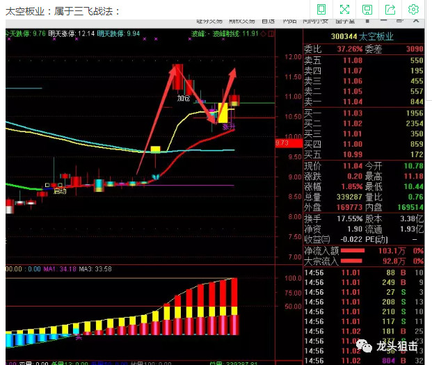Screen dimensions: 432x365
Task: Click the 最高 11.18 high value
Action: click(x=413, y=176)
